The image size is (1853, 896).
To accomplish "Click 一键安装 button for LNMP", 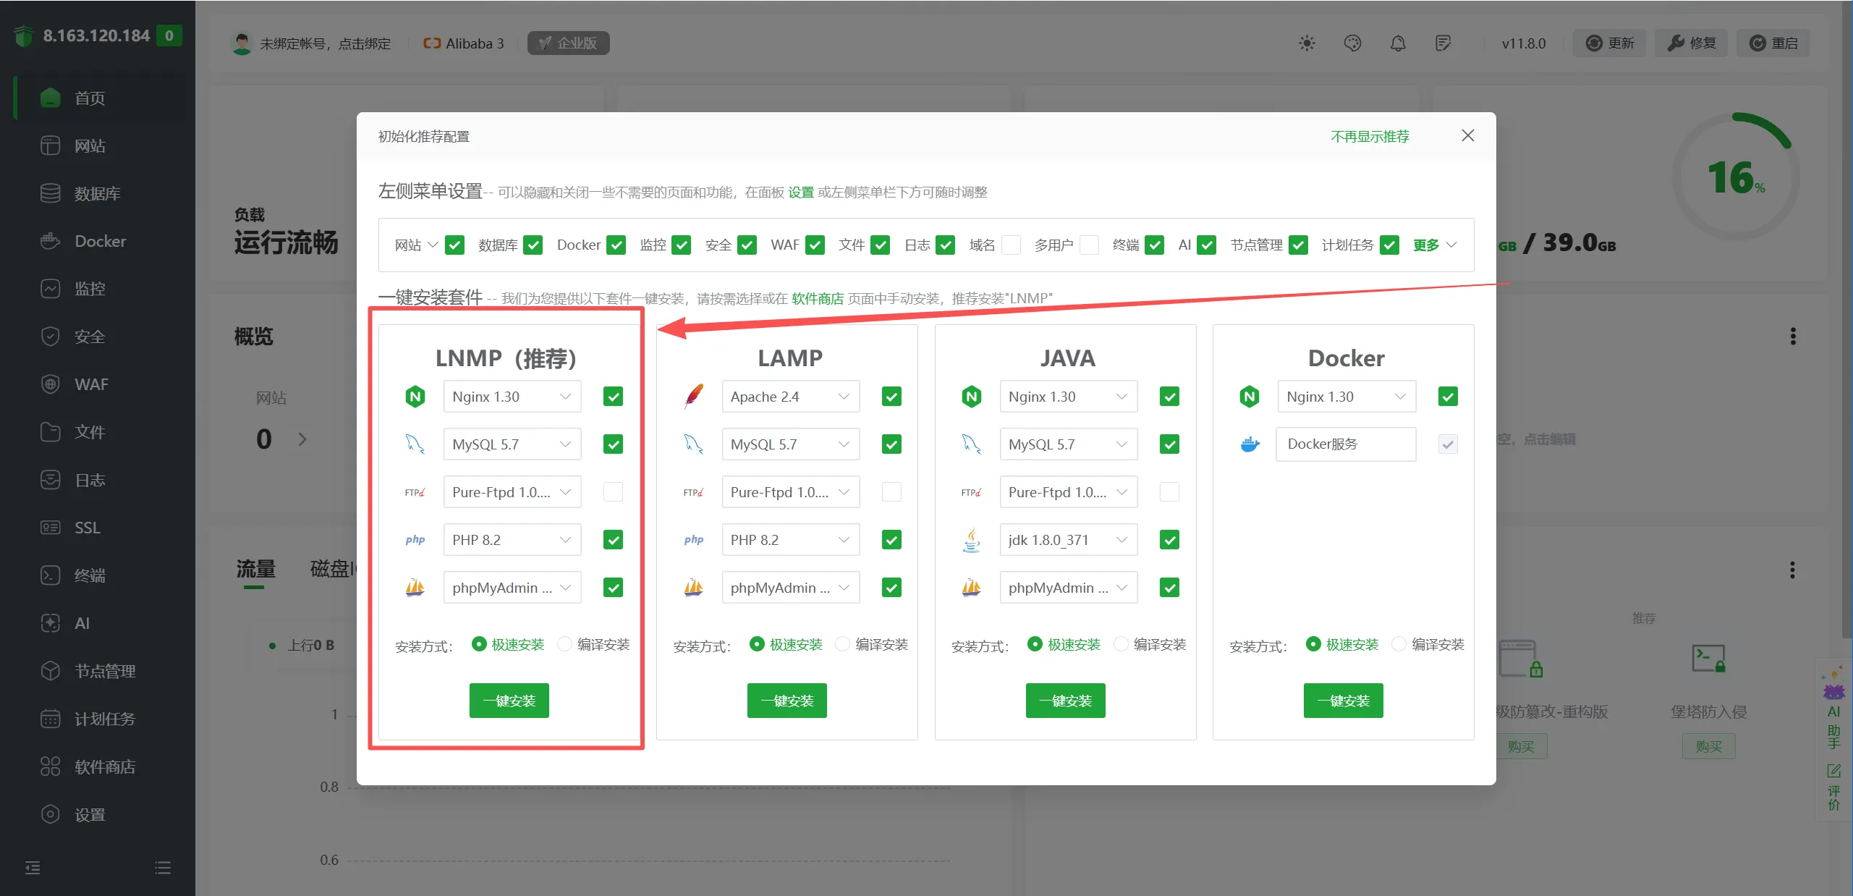I will (x=509, y=701).
